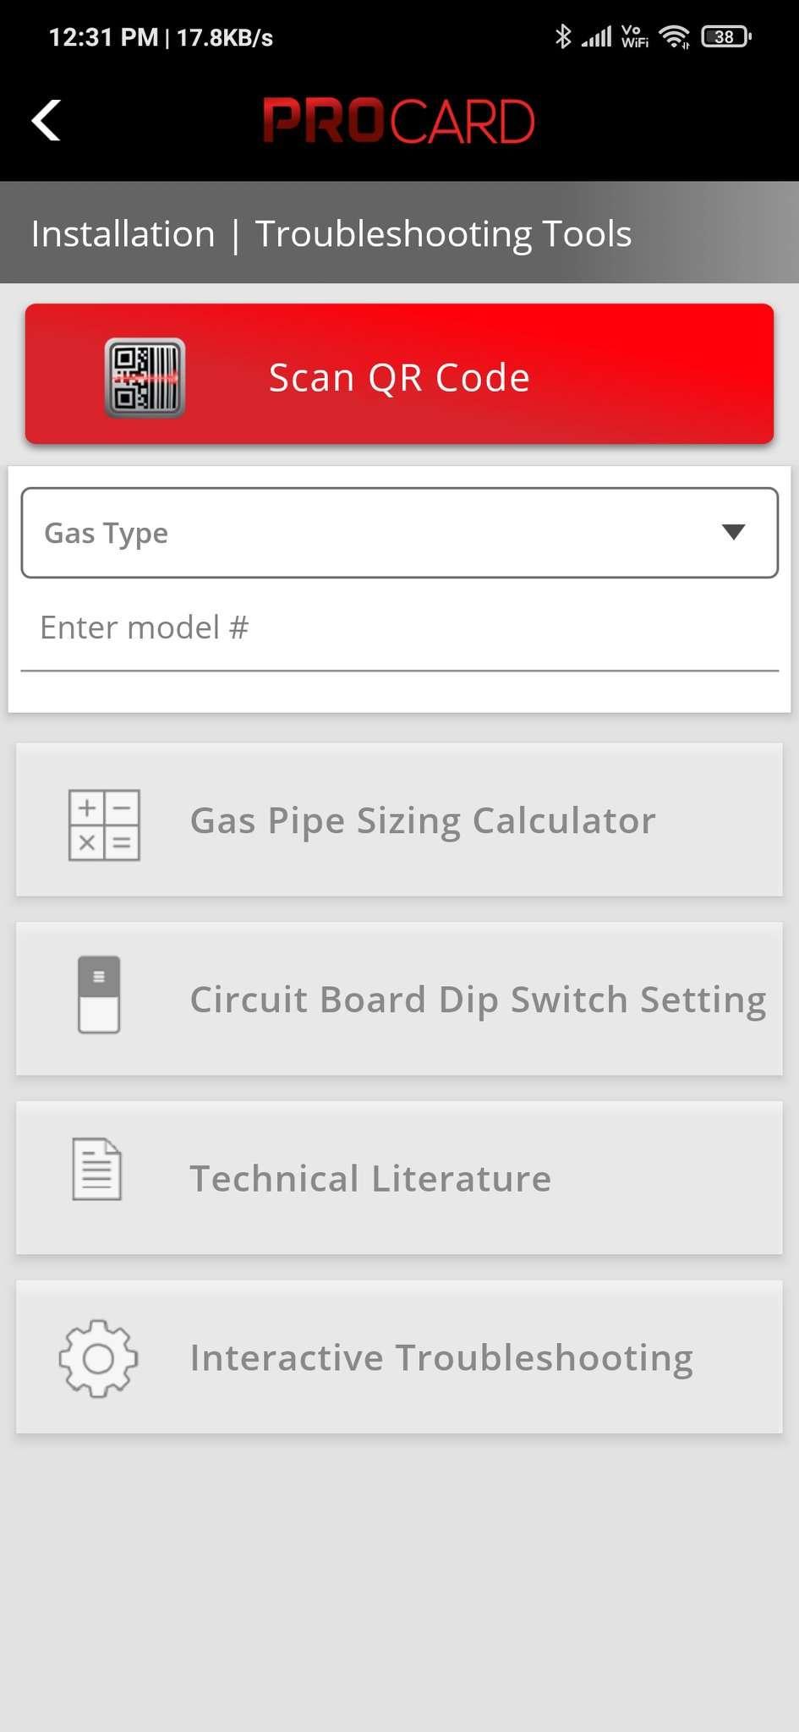Tap the battery level indicator
The height and width of the screenshot is (1732, 799).
[725, 36]
